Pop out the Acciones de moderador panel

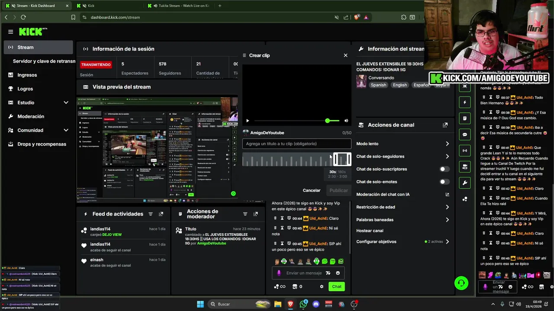[x=255, y=214]
